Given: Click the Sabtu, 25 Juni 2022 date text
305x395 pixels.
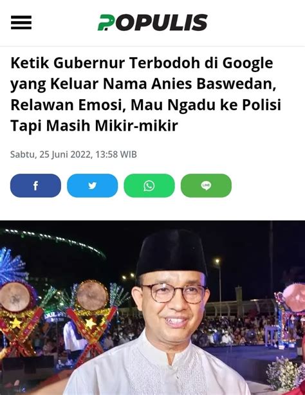Looking at the screenshot, I should point(50,154).
